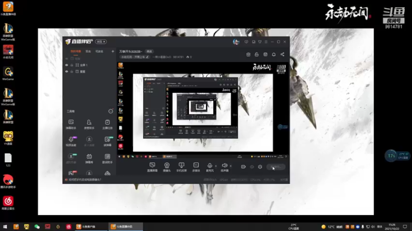
Task: Select the active orange scene tab
Action: (x=76, y=52)
